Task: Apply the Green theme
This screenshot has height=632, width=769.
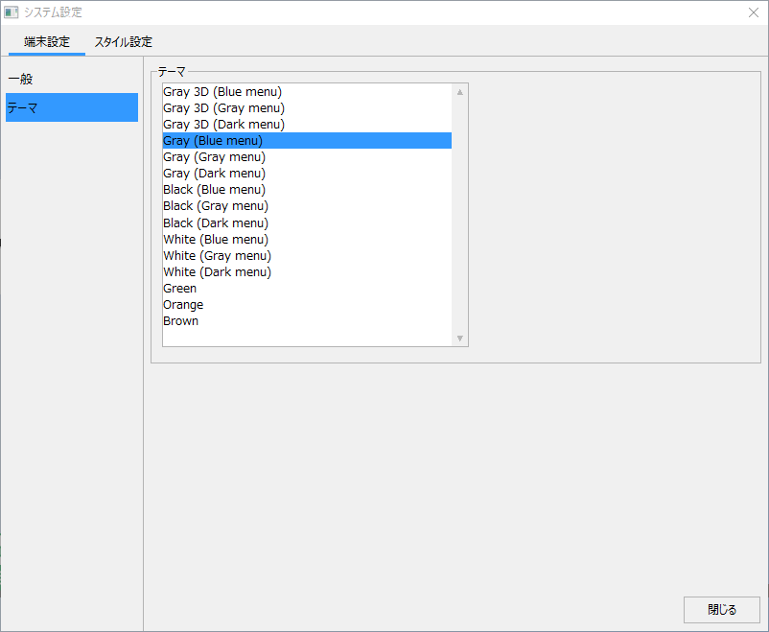Action: (180, 289)
